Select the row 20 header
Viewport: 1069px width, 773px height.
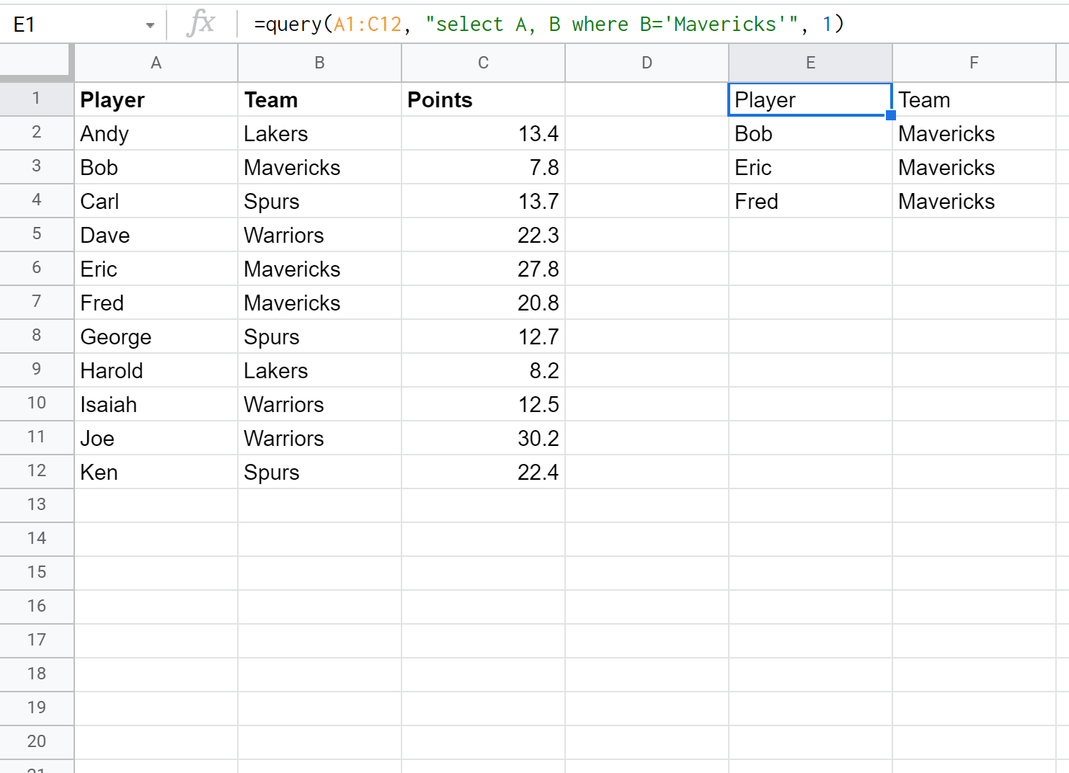[36, 741]
